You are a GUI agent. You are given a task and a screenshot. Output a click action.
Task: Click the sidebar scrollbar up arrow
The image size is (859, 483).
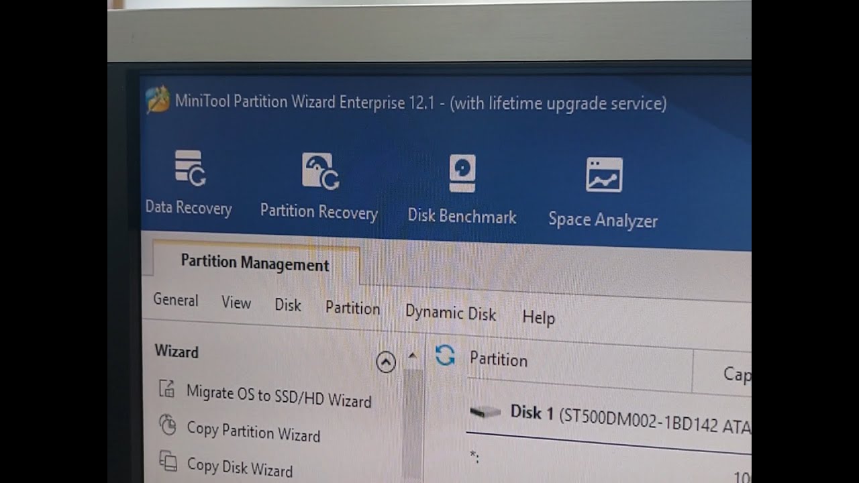click(413, 356)
